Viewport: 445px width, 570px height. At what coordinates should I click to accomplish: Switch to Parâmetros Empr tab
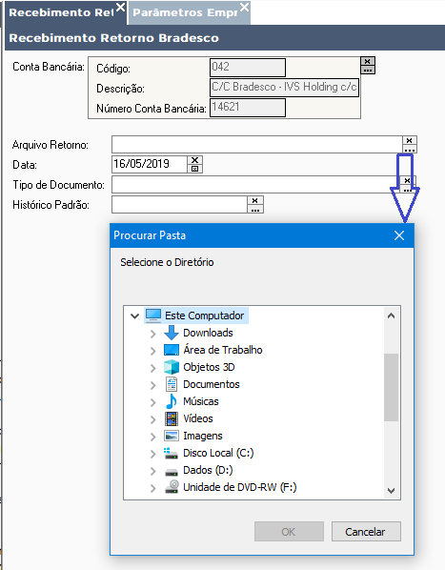pyautogui.click(x=185, y=12)
